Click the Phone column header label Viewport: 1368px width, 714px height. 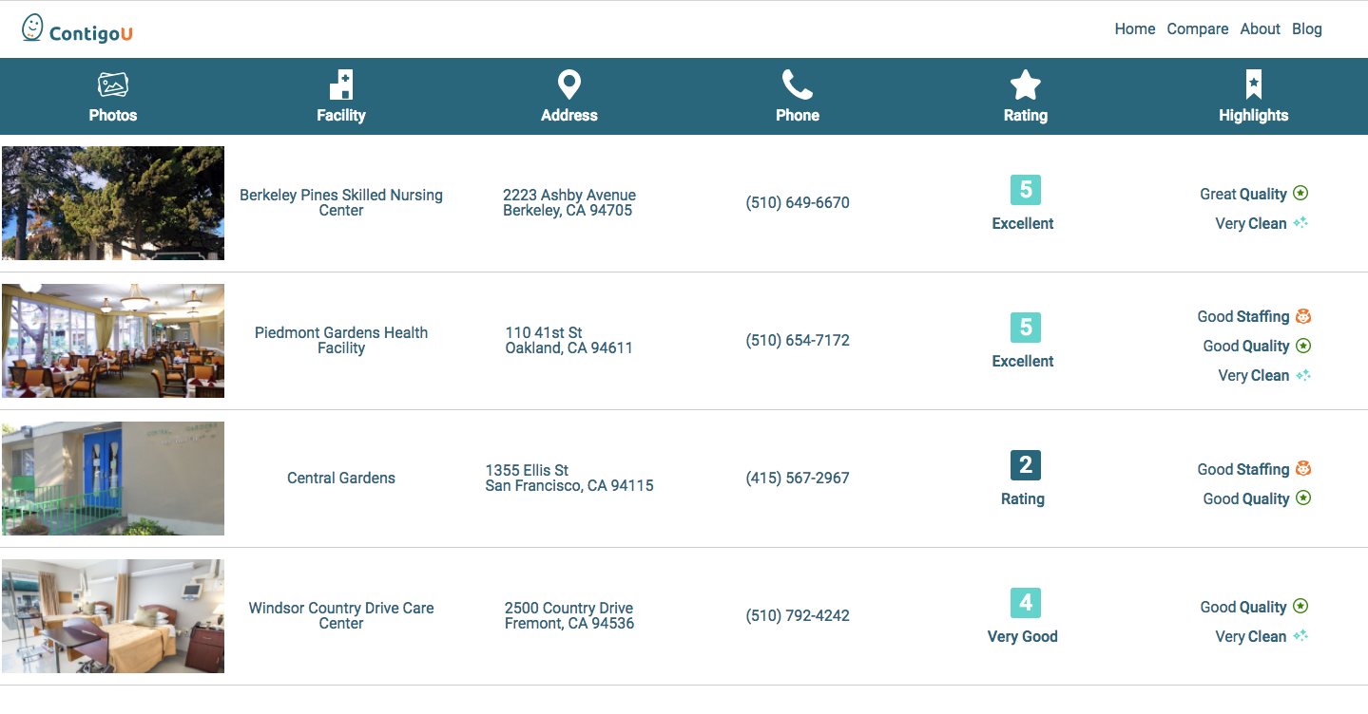[x=798, y=115]
